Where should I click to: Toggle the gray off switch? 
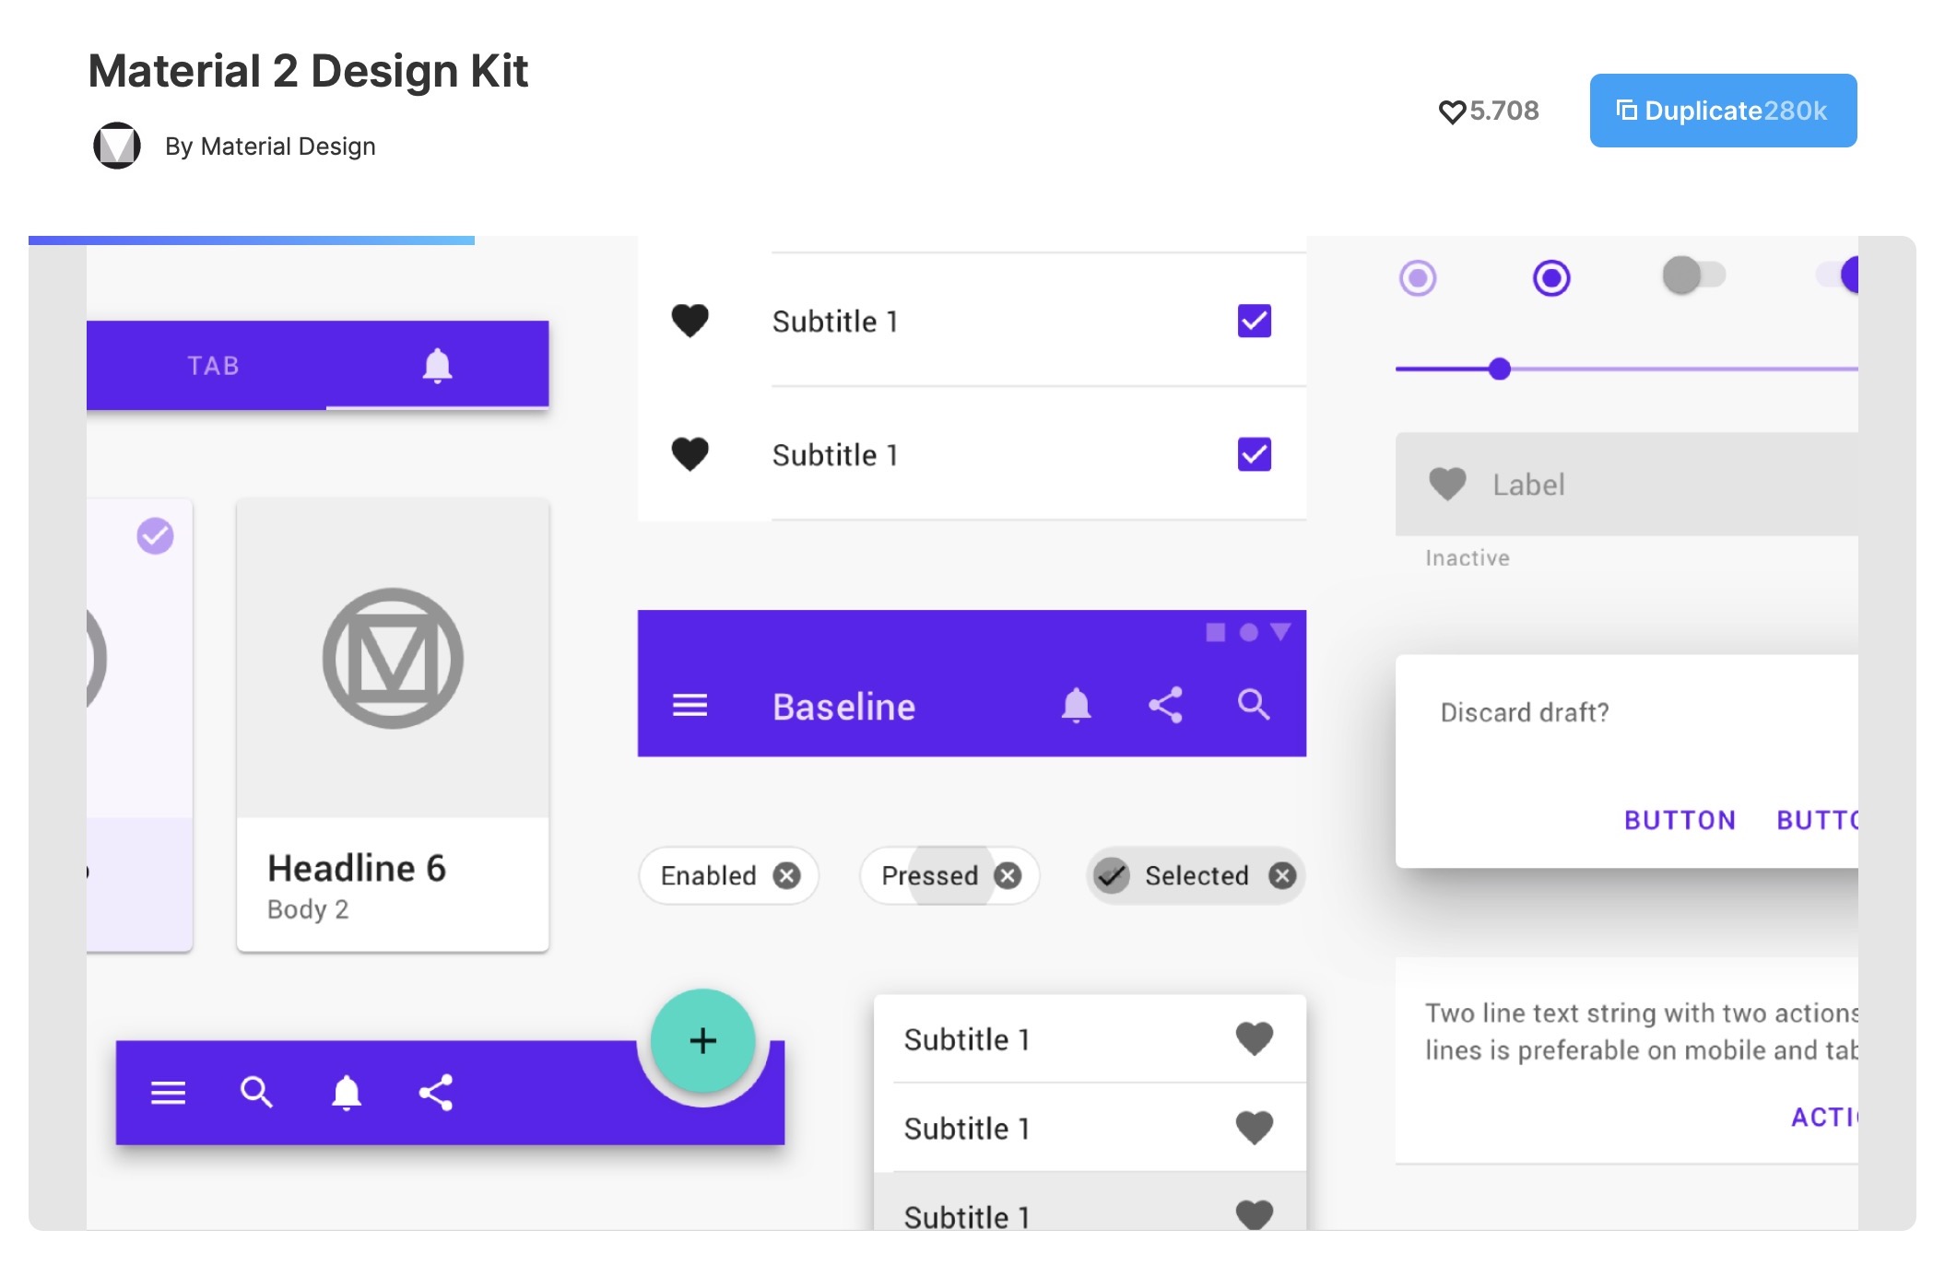(1692, 275)
